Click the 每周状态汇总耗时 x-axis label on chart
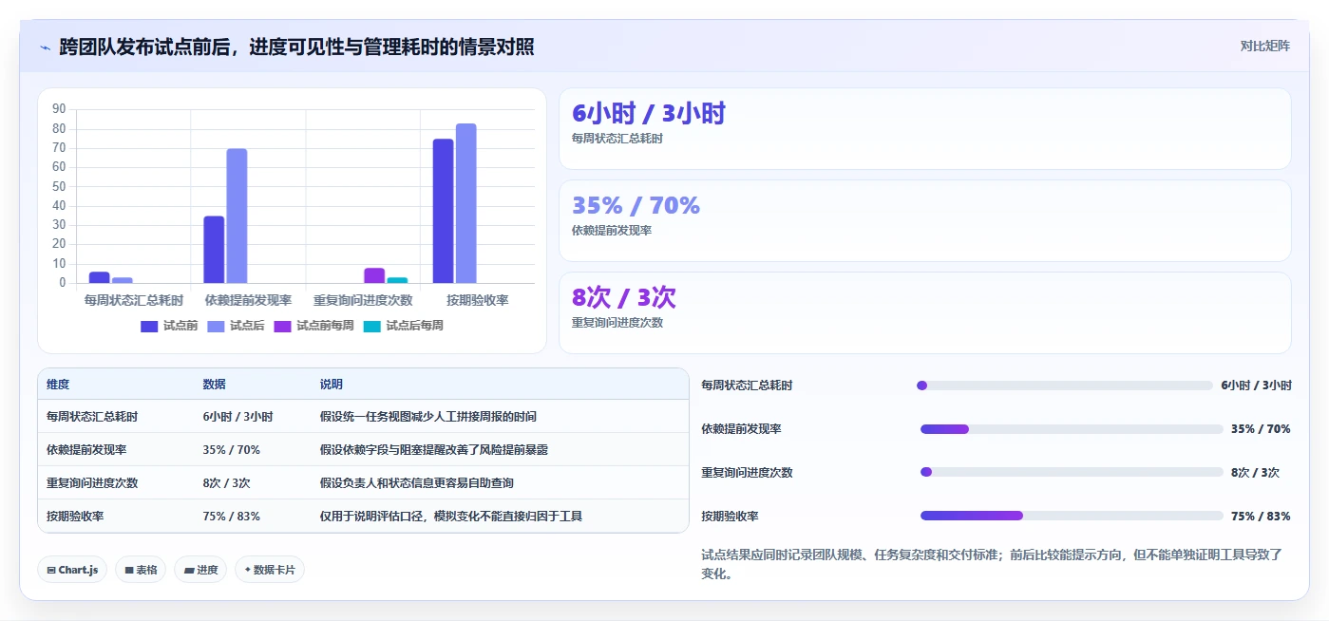1329x621 pixels. (134, 300)
